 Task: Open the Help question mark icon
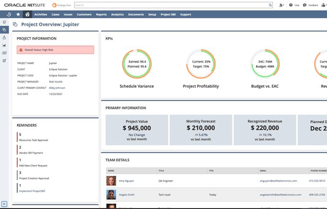[291, 5]
